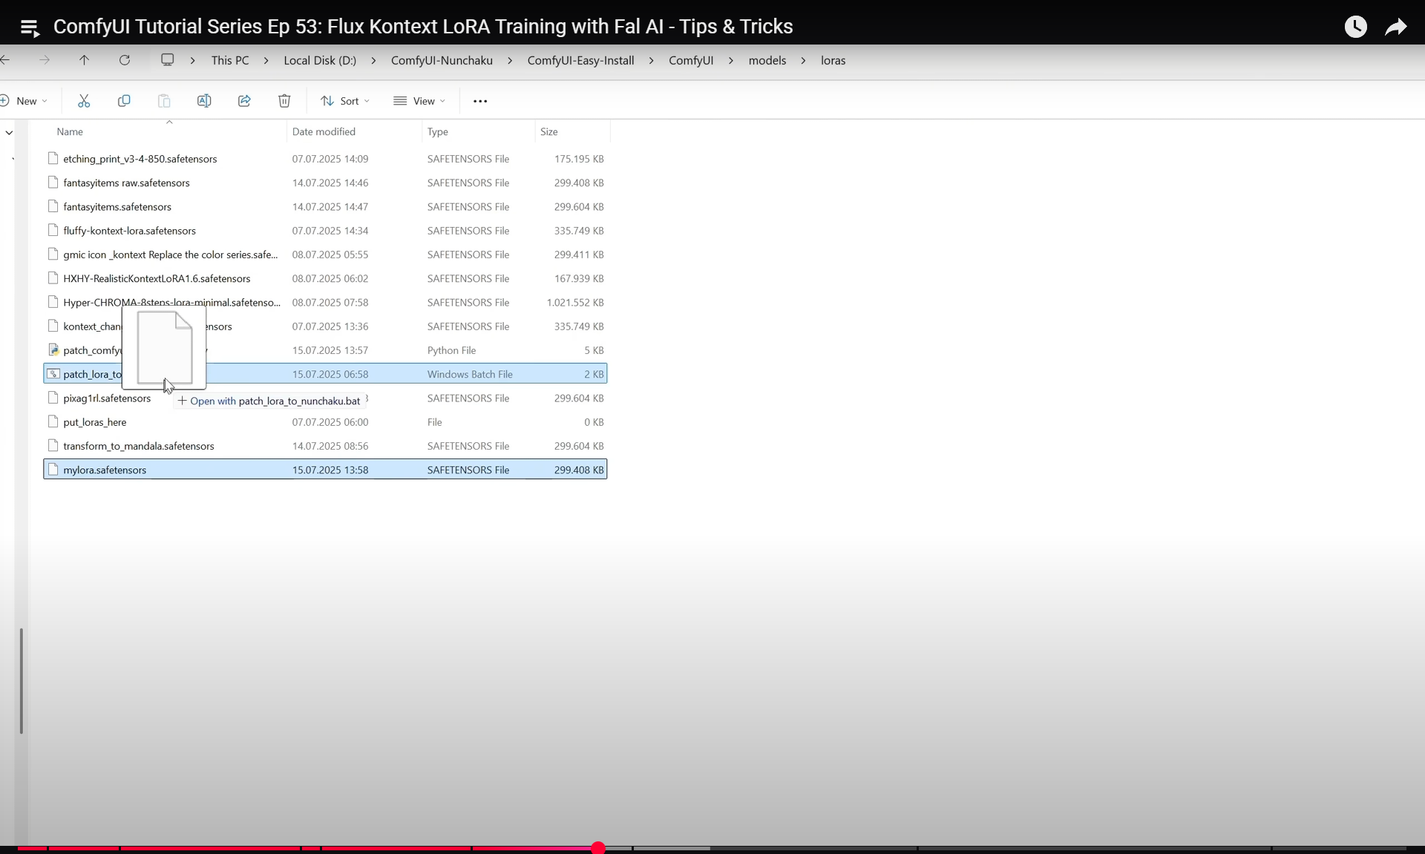Click the Copy icon in toolbar
1425x854 pixels.
click(x=124, y=101)
